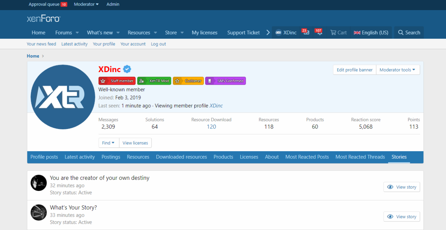Switch to the Profile posts tab
The height and width of the screenshot is (230, 446).
pyautogui.click(x=44, y=157)
